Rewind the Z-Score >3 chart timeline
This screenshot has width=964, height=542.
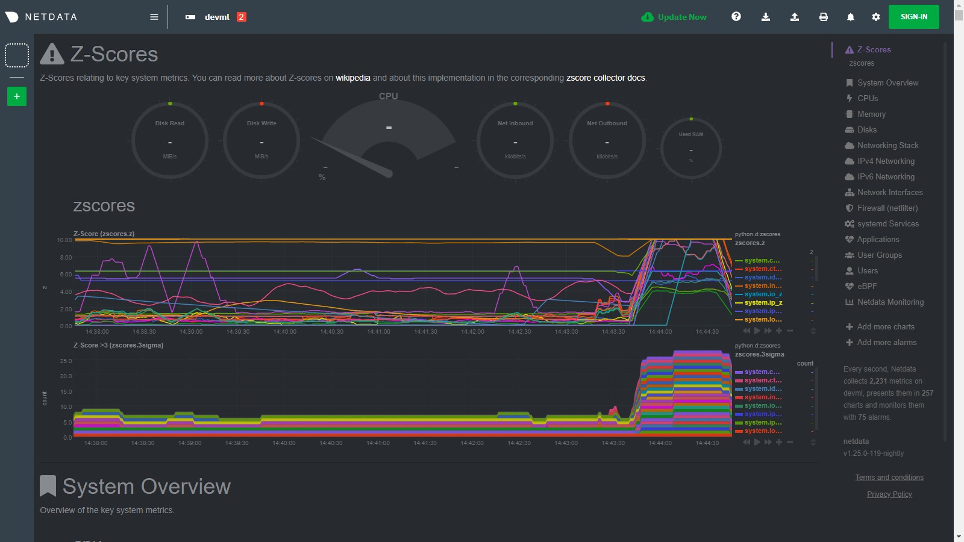(x=747, y=442)
